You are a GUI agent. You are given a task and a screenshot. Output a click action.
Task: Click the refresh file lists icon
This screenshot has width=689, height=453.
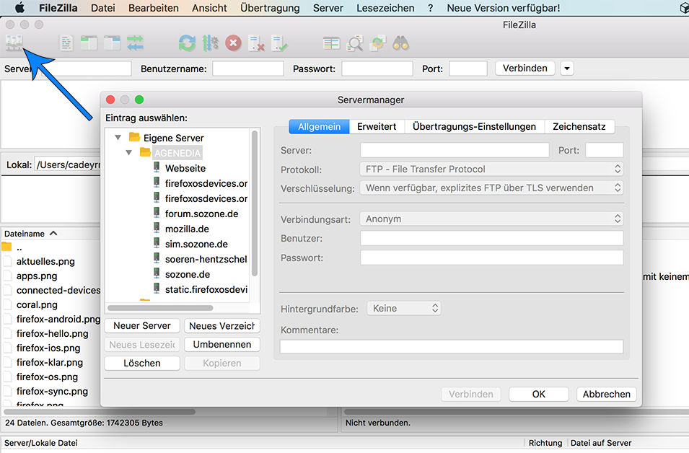tap(187, 43)
